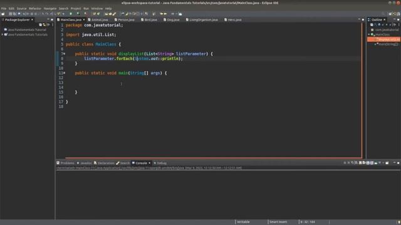Minimize the Package Explorer panel

48,19
